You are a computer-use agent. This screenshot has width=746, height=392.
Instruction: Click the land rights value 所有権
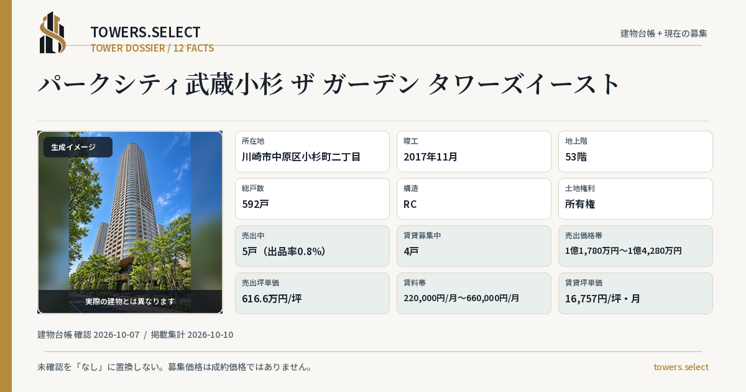(x=580, y=204)
